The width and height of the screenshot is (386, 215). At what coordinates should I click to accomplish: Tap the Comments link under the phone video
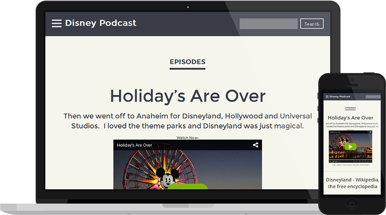347,165
